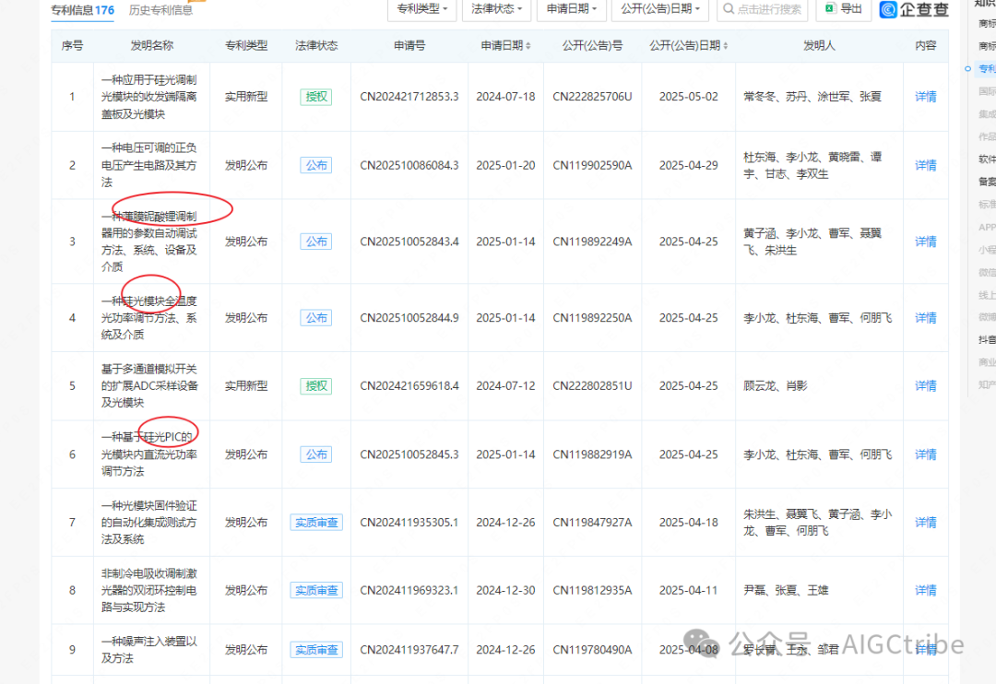The height and width of the screenshot is (684, 996).
Task: Click the 导出 export button
Action: (844, 9)
